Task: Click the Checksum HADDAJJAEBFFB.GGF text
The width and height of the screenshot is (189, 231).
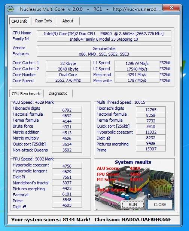Action: pos(132,219)
